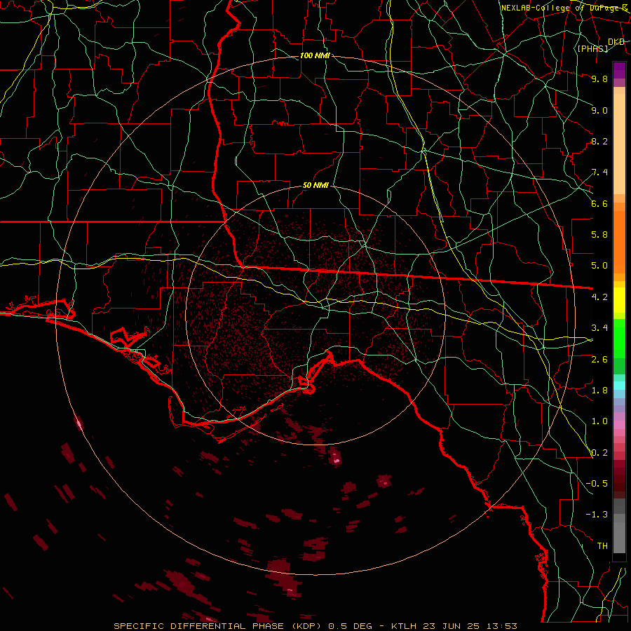Pick the yellow band on the color scale
The height and width of the screenshot is (631, 631).
(619, 300)
